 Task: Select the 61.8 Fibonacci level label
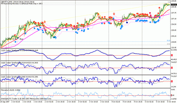coord(169,41)
